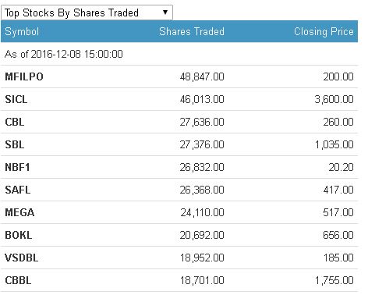Screen dimensions: 368x295
Task: Open the Top Stocks By Shares Traded dropdown
Action: point(87,12)
